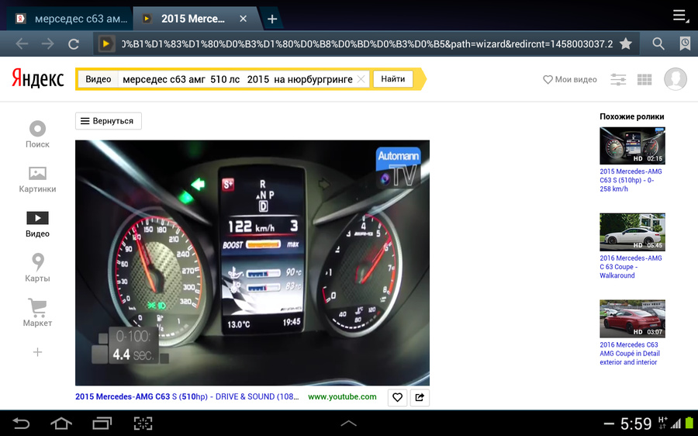698x436 pixels.
Task: Tap the screenshot capture icon
Action: (143, 423)
